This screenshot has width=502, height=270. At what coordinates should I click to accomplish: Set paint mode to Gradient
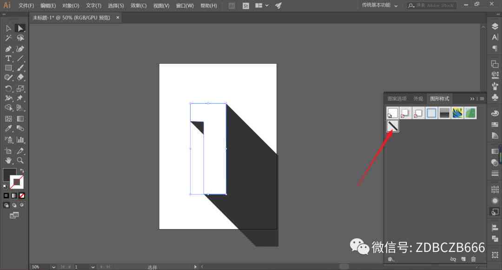[x=14, y=196]
